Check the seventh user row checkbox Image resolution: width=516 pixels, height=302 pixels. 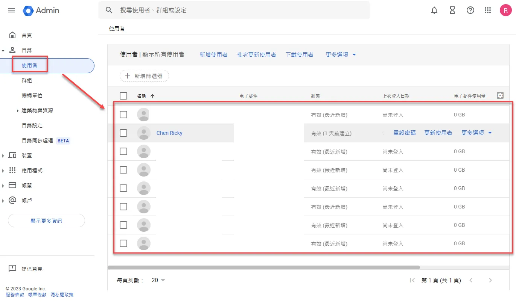coord(123,225)
